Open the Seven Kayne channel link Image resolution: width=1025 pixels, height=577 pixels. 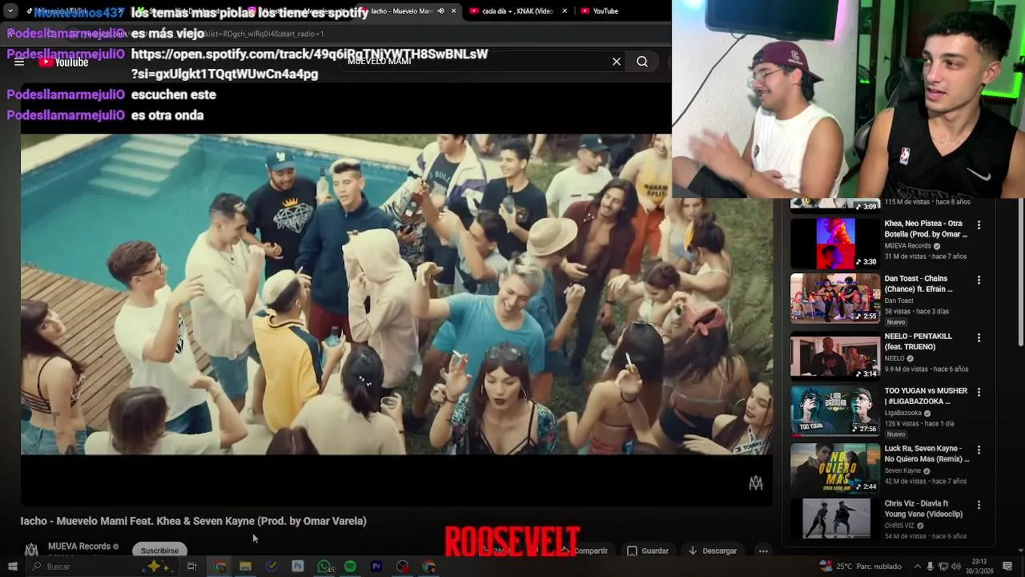click(902, 470)
